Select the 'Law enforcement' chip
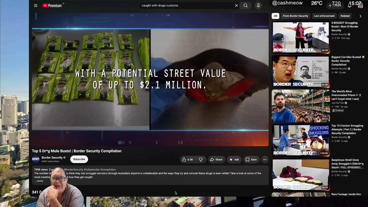Image resolution: width=368 pixels, height=207 pixels. point(324,16)
